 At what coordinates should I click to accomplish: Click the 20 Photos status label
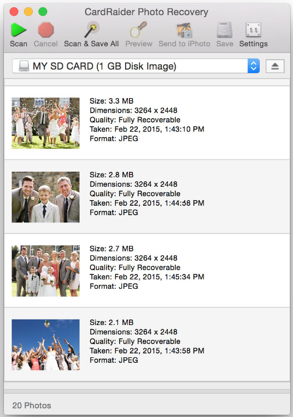(x=32, y=405)
